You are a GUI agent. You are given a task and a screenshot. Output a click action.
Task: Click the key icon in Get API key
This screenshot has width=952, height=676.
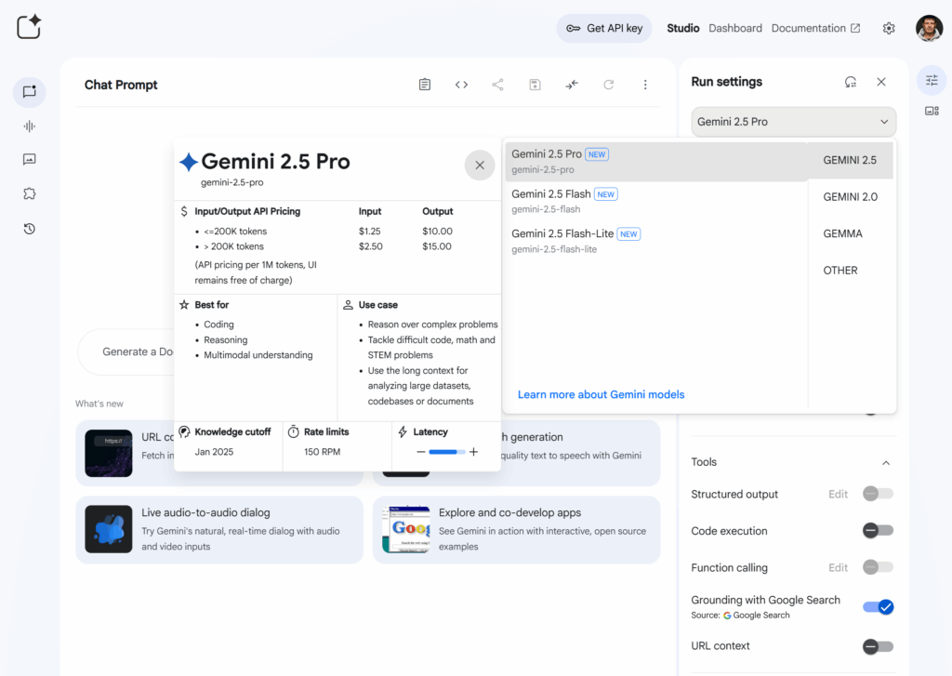click(x=573, y=28)
